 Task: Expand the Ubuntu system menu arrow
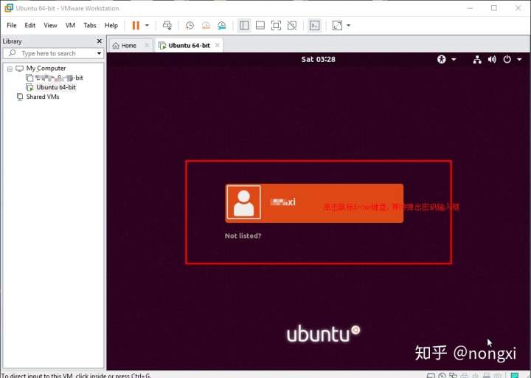click(519, 60)
